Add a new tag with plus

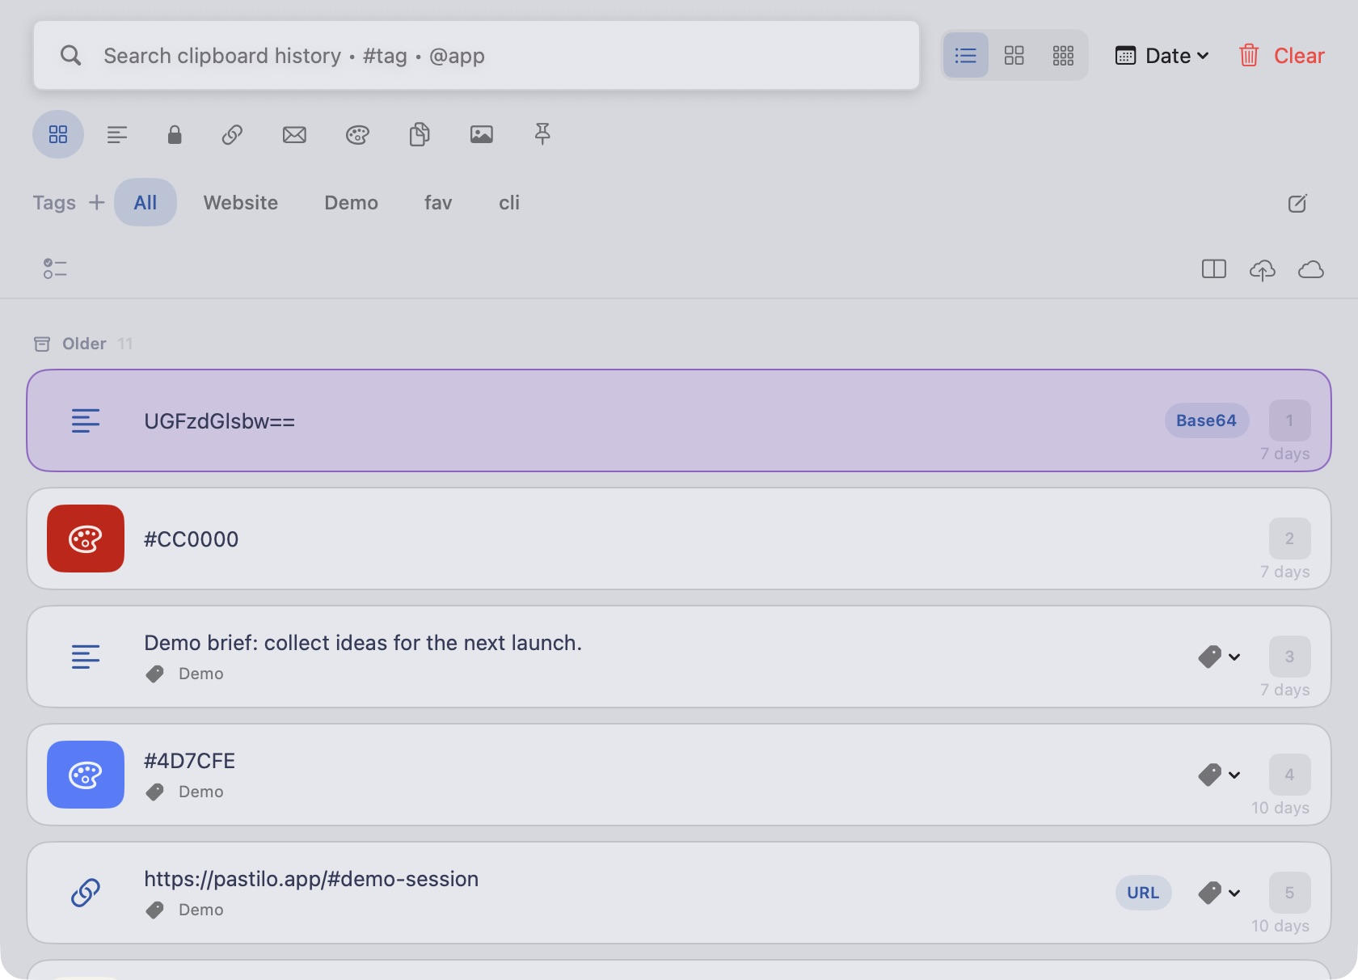(x=97, y=202)
